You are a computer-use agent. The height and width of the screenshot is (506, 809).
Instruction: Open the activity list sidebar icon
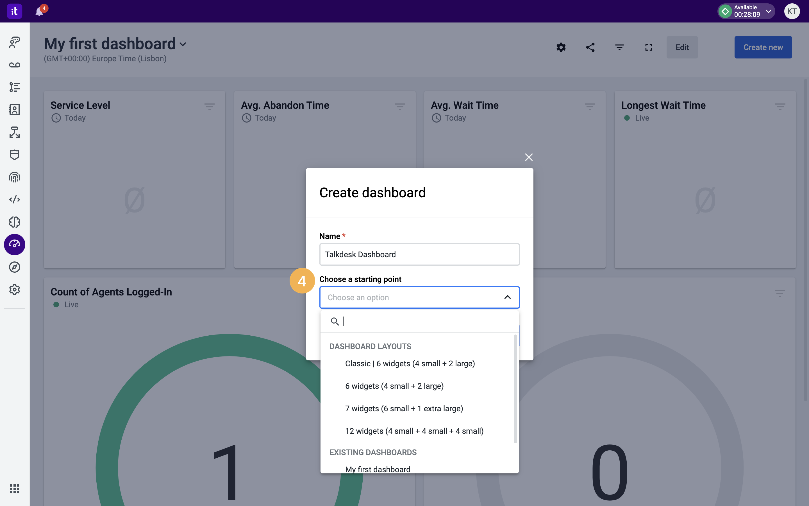click(14, 87)
